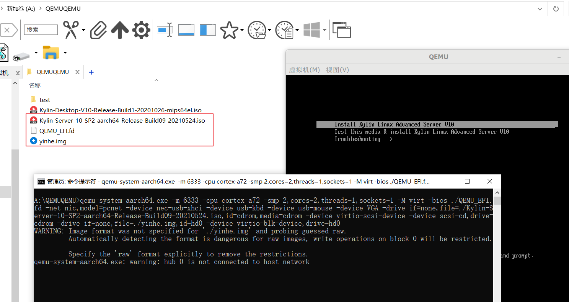Open the scissors icon dropdown arrow
This screenshot has width=569, height=302.
[x=83, y=30]
